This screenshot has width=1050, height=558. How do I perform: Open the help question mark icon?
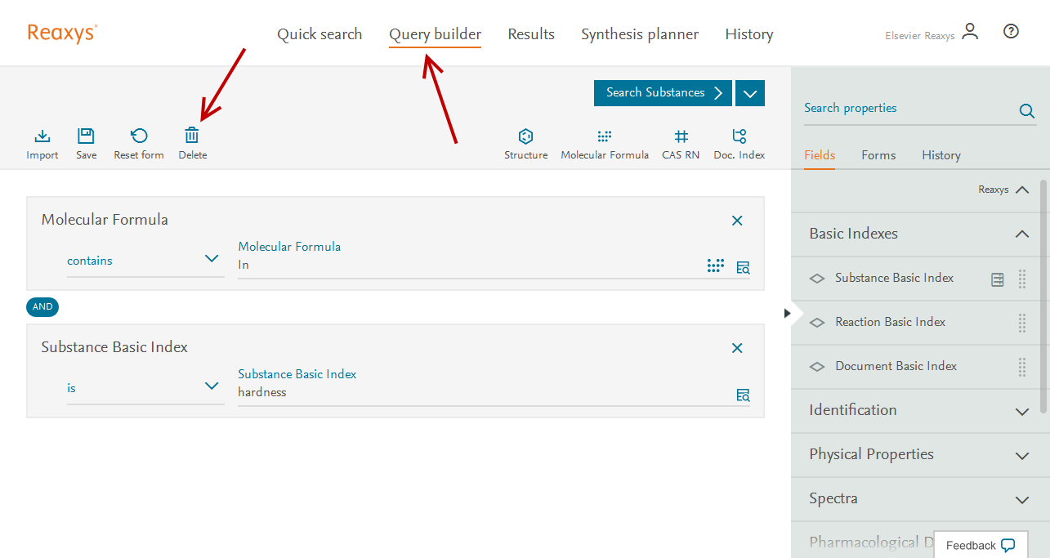pyautogui.click(x=1011, y=32)
